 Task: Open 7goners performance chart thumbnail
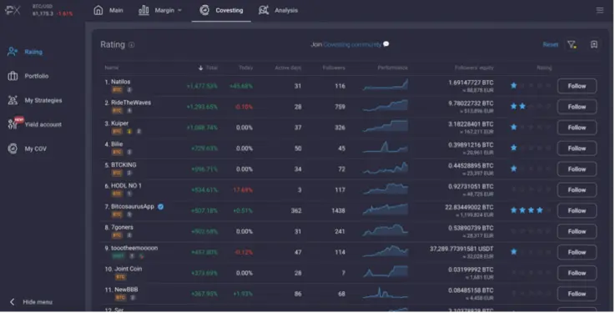(386, 230)
